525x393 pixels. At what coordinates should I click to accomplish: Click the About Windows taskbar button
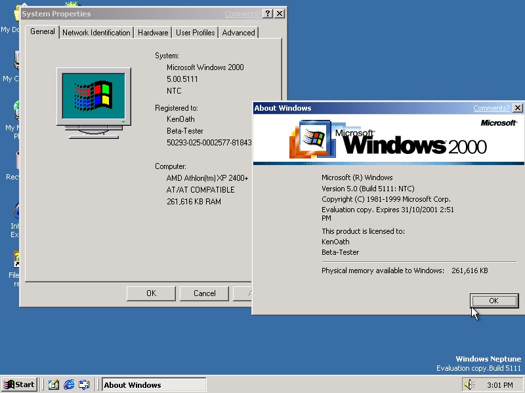click(154, 384)
